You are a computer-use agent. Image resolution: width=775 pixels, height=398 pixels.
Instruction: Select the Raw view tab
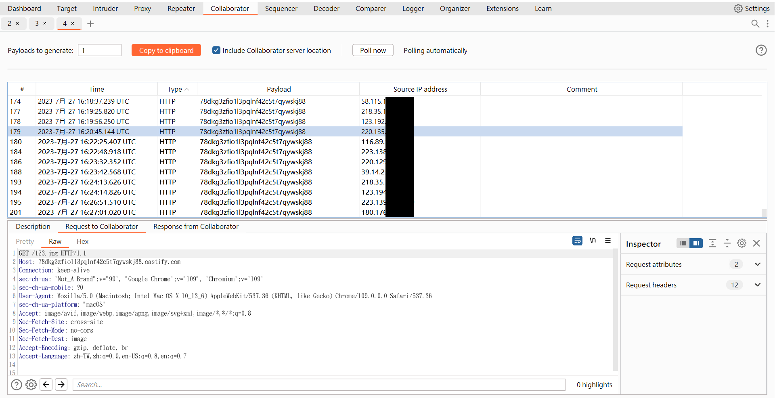(55, 241)
